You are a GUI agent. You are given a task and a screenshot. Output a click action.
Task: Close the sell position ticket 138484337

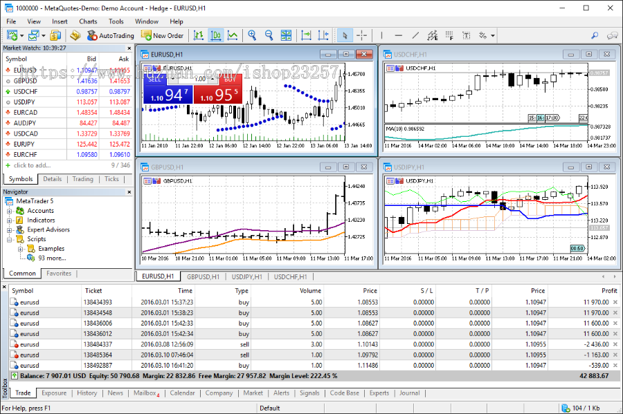[615, 344]
